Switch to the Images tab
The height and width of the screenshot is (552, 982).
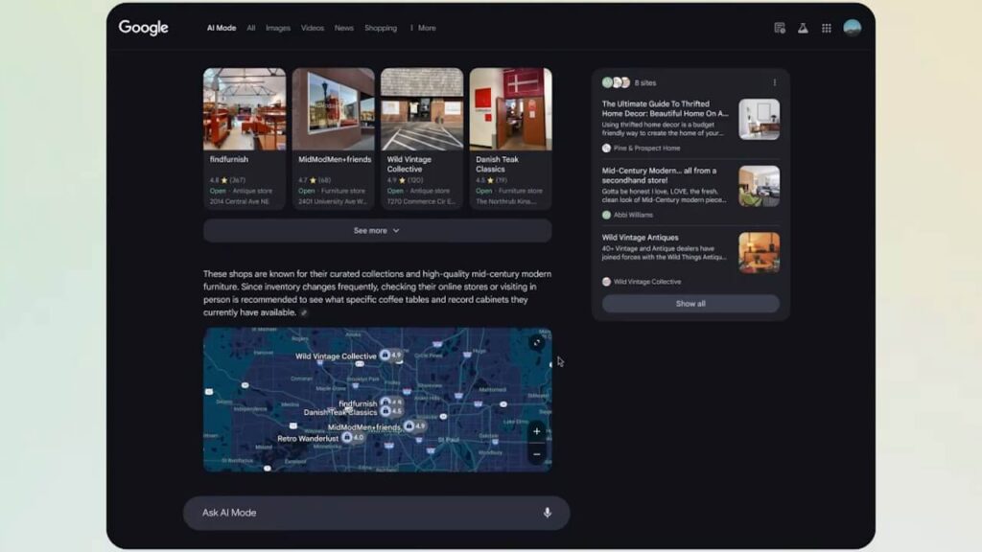[x=278, y=28]
